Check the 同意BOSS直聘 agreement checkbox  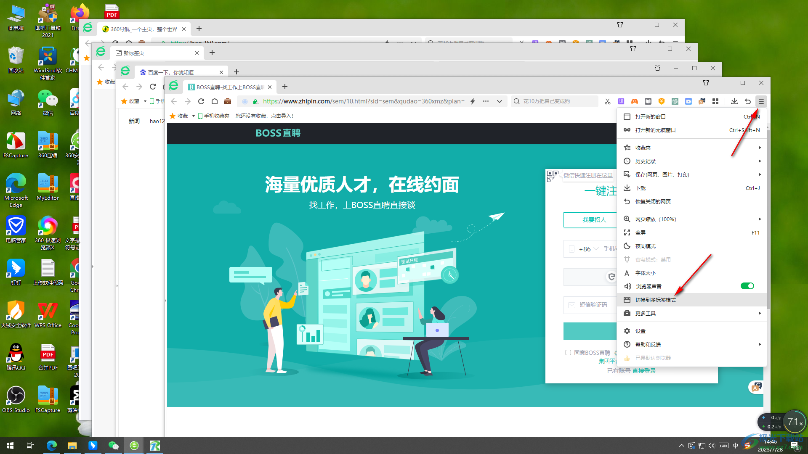(568, 353)
